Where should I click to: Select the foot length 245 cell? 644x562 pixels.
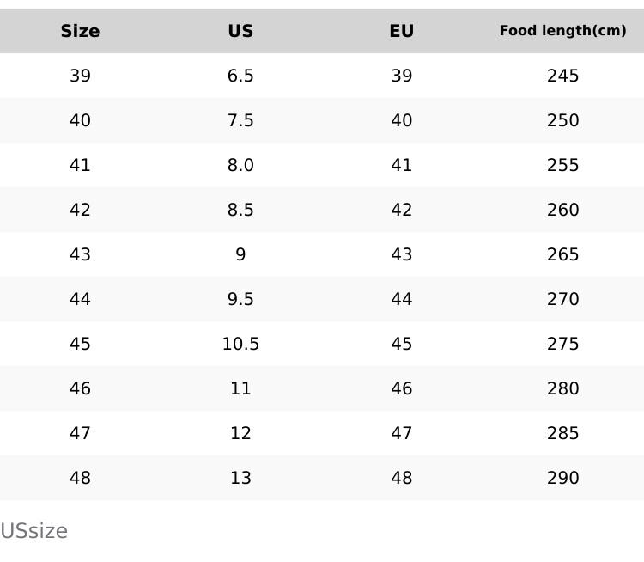(562, 76)
